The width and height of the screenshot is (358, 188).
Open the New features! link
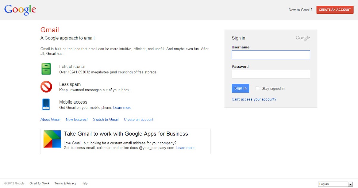77,119
